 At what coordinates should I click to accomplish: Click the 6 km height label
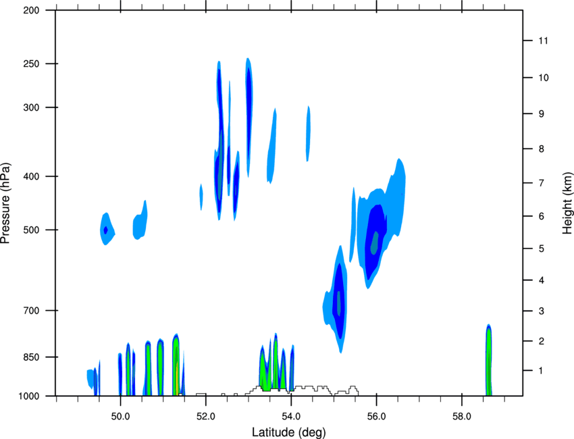click(541, 216)
